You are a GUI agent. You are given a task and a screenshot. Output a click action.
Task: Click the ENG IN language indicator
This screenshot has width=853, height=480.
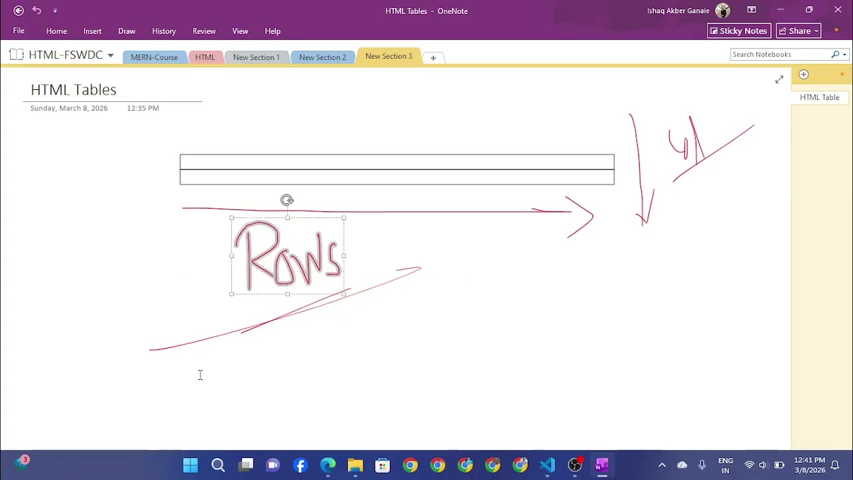point(726,465)
